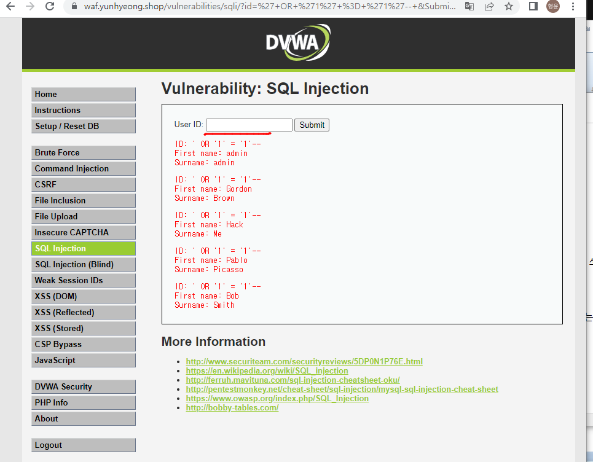The image size is (593, 462).
Task: Open ferruh.mavituna.com cheatsheet link
Action: click(x=293, y=380)
